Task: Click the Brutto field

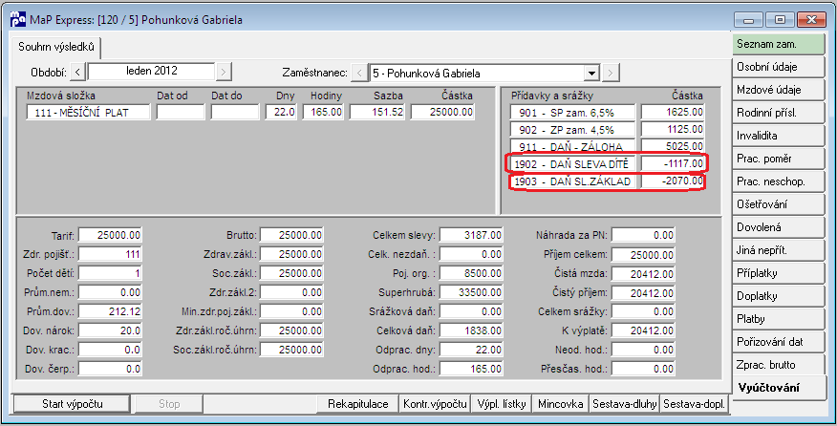Action: click(291, 235)
